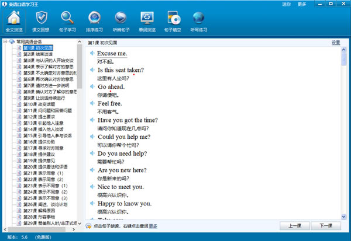The width and height of the screenshot is (351, 241).
Task: Click speaker icon beside "Is this seat taken?"
Action: [92, 70]
